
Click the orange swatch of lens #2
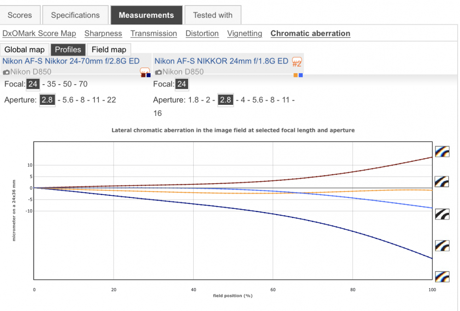tap(296, 75)
